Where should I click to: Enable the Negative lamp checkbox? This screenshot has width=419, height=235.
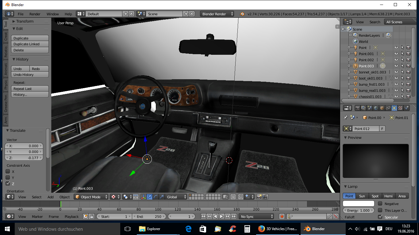click(380, 203)
